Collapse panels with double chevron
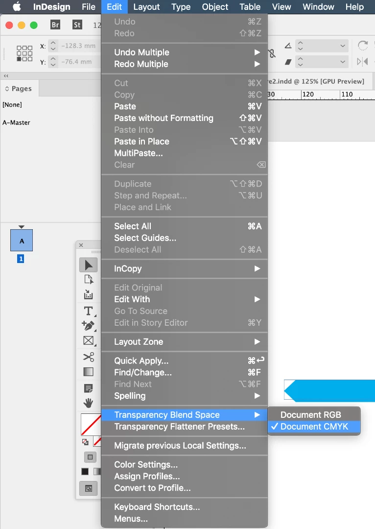Screen dimensions: 375x529 click(x=6, y=76)
